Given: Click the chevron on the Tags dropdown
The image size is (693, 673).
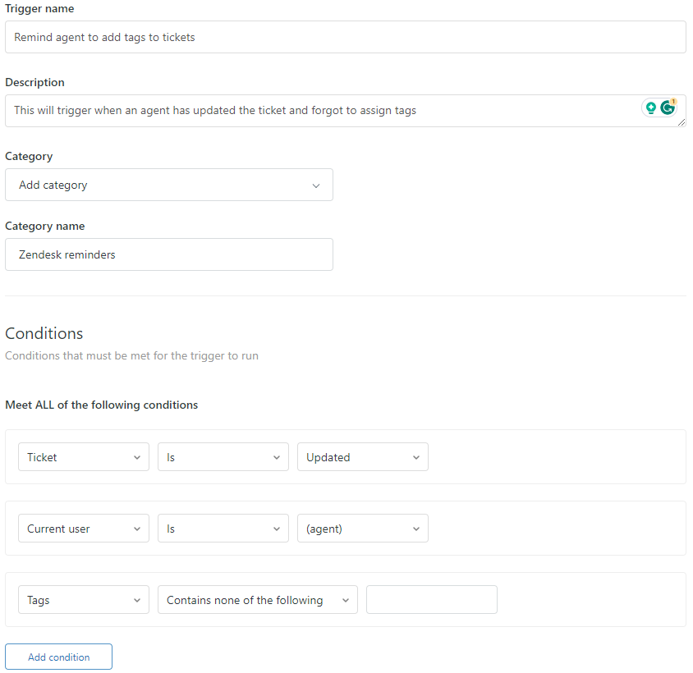Looking at the screenshot, I should pos(138,599).
